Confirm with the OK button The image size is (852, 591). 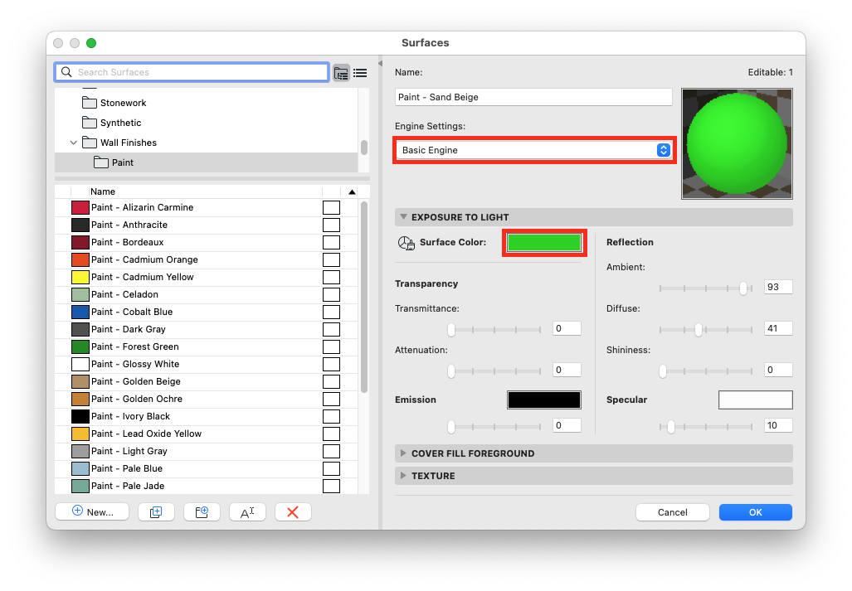(755, 512)
